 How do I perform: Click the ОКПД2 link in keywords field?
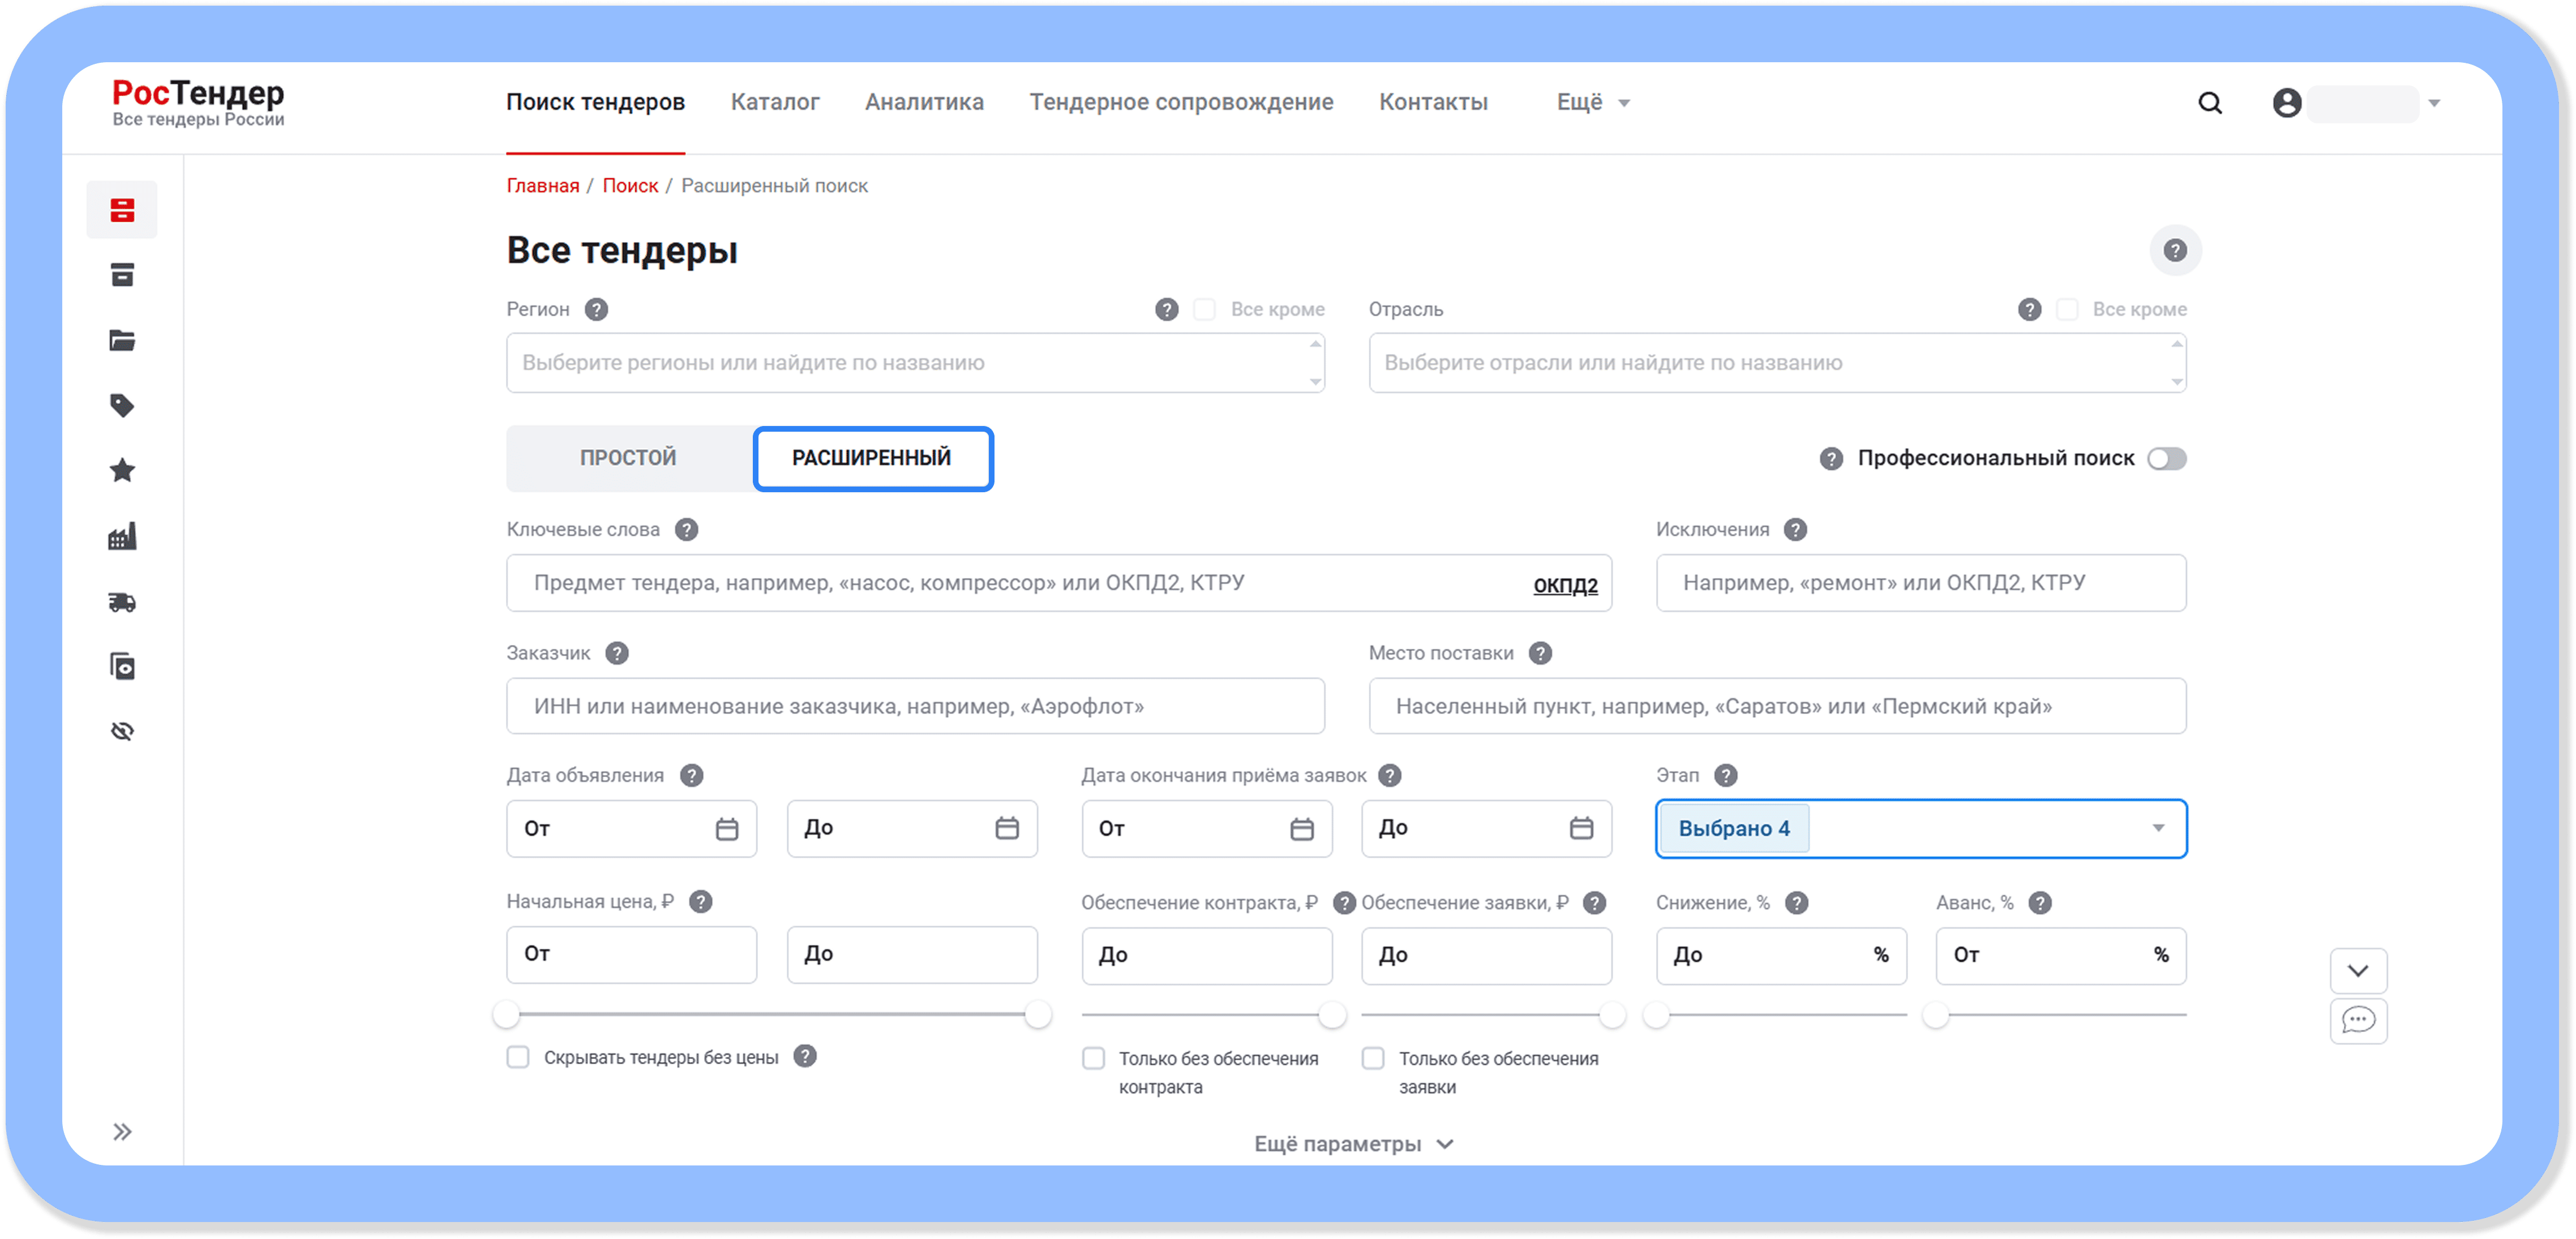coord(1565,586)
